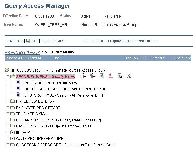Click the Insert Child Record icon
The height and width of the screenshot is (148, 193).
coord(102,76)
